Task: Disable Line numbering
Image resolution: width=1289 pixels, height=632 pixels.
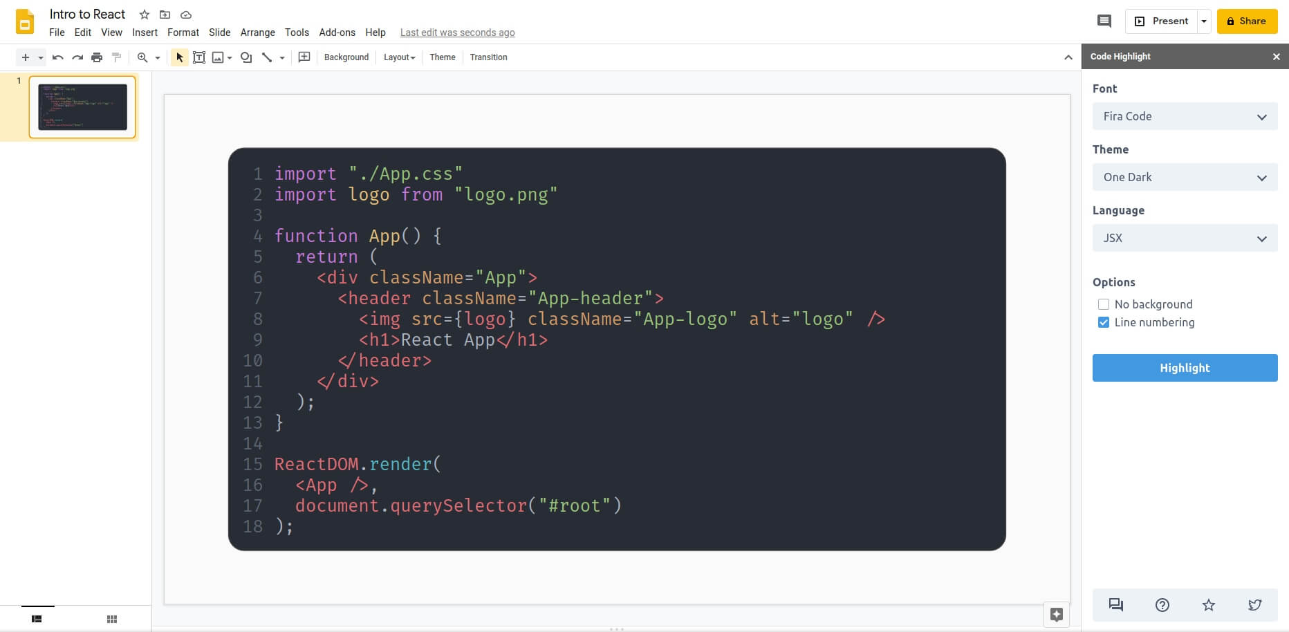Action: click(1104, 322)
